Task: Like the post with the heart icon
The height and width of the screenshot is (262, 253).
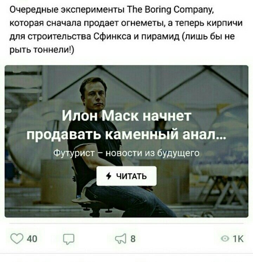Action: (x=17, y=238)
